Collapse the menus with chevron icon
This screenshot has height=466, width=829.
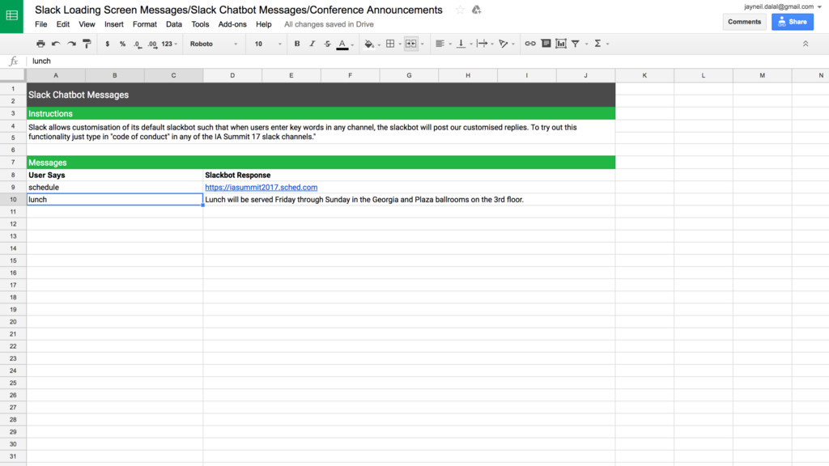pyautogui.click(x=806, y=44)
